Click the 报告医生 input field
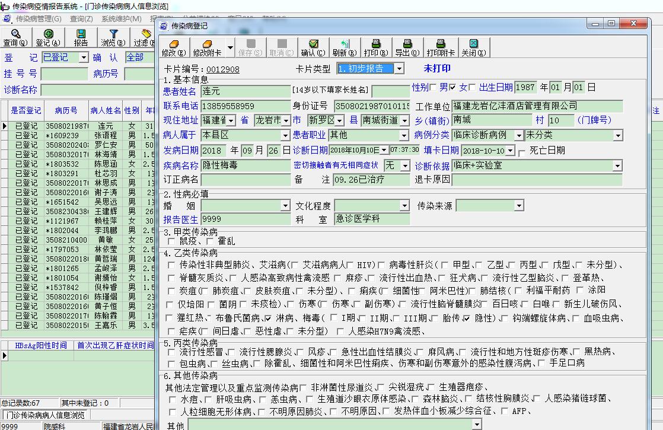Image resolution: width=663 pixels, height=430 pixels. click(246, 219)
